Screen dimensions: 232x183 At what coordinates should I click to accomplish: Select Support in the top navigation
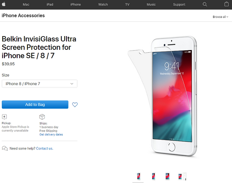(x=179, y=5)
